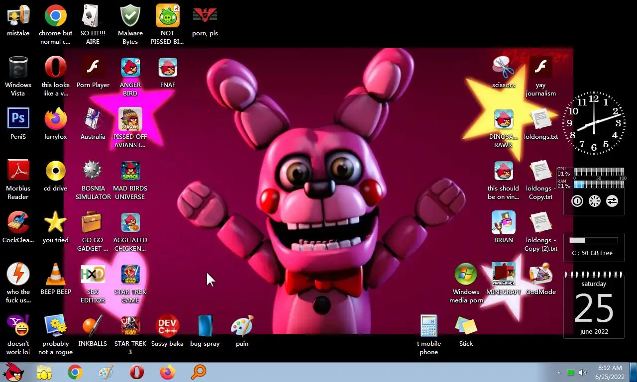Viewport: 637px width, 382px height.
Task: Click the Show desktop strip
Action: coord(633,372)
